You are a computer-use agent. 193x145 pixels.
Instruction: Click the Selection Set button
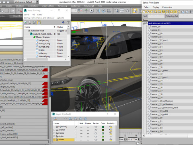coord(172,16)
